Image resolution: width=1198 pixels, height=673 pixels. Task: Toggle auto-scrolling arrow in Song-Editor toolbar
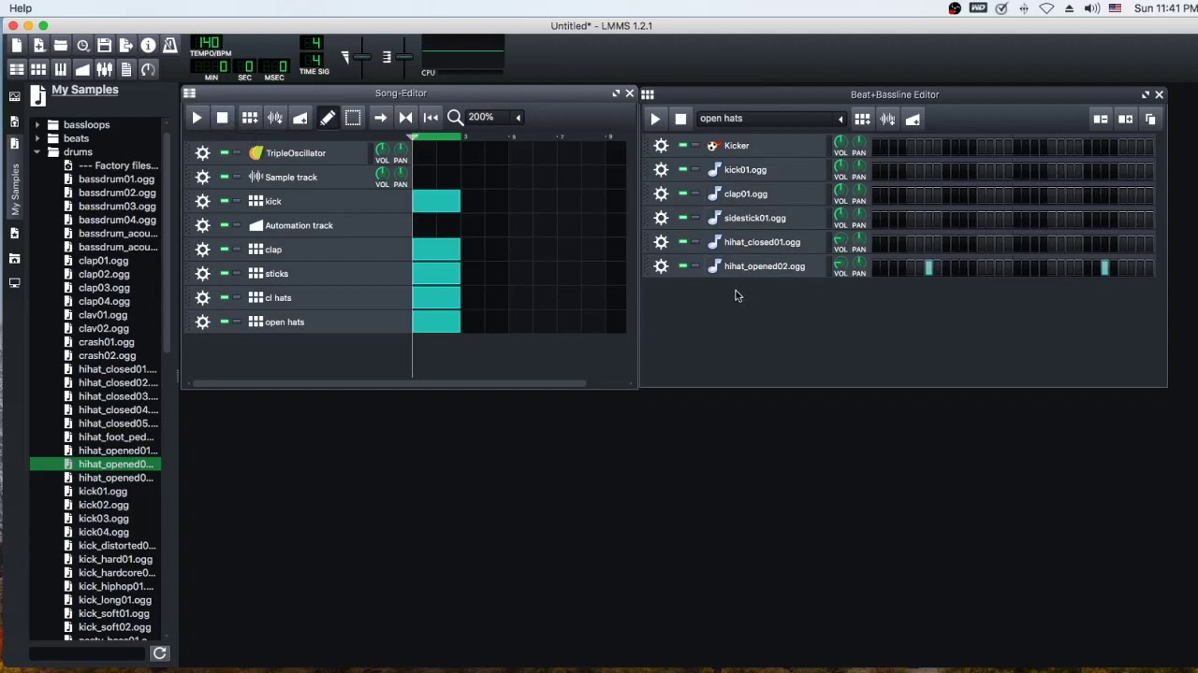point(379,118)
